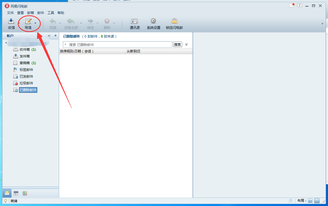Image resolution: width=328 pixels, height=206 pixels.
Task: Click the 删除 delete icon
Action: 107,21
